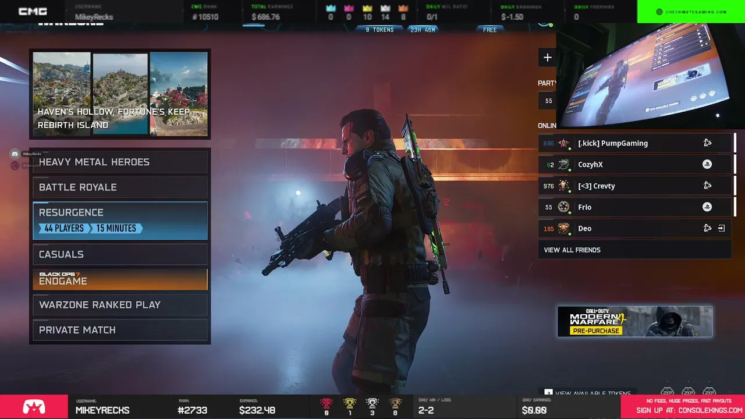Click the silver trophy icon in the bottom bar
This screenshot has height=419, width=745.
point(372,403)
